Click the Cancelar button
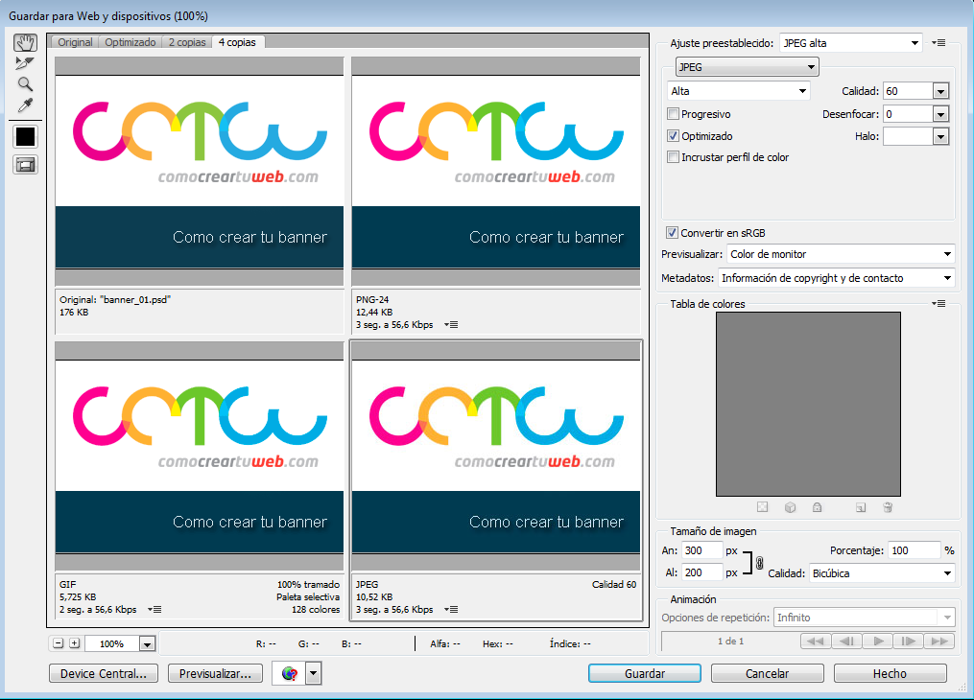This screenshot has height=700, width=974. pyautogui.click(x=767, y=673)
